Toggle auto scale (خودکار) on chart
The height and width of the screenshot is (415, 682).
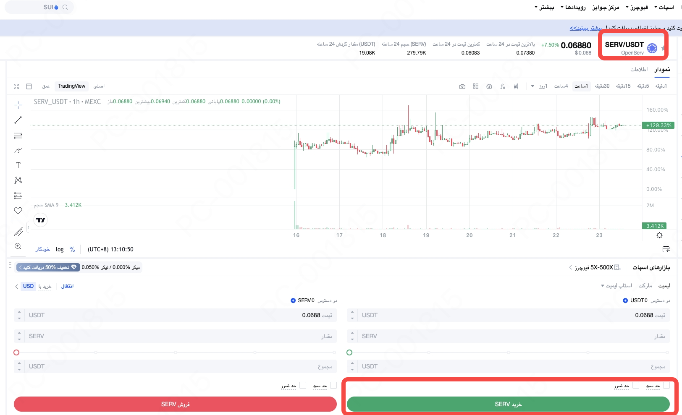[43, 249]
